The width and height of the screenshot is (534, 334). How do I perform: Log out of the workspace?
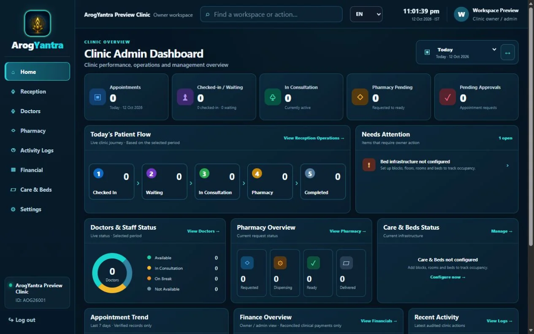click(22, 320)
